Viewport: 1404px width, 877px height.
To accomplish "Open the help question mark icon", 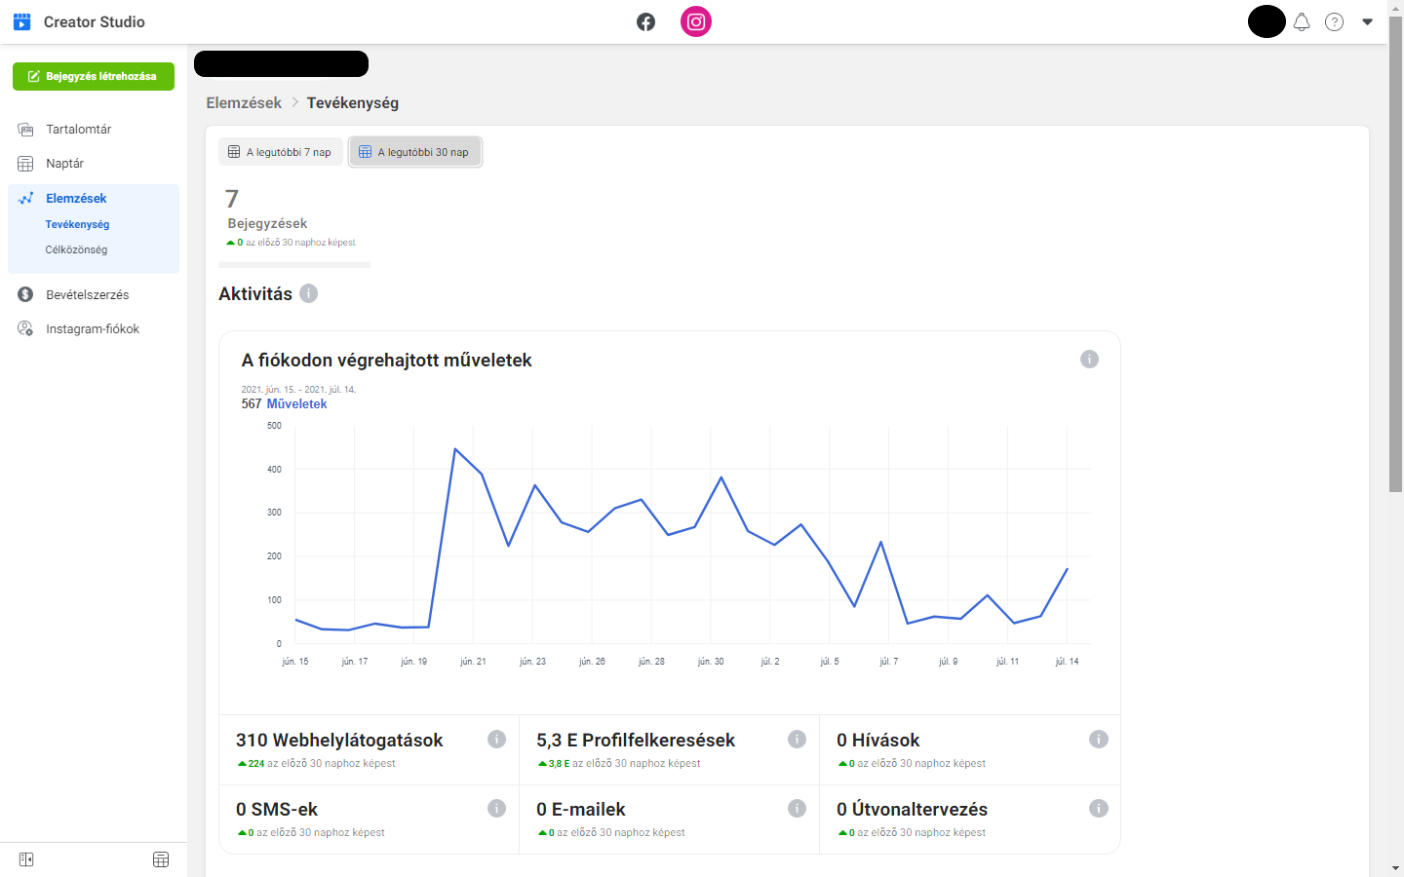I will pos(1334,21).
